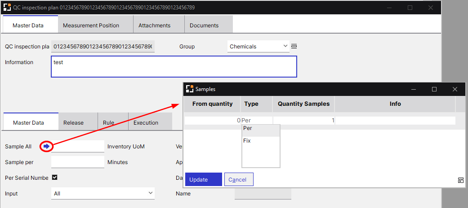Click the Samples dialog logo icon
468x208 pixels.
(190, 89)
